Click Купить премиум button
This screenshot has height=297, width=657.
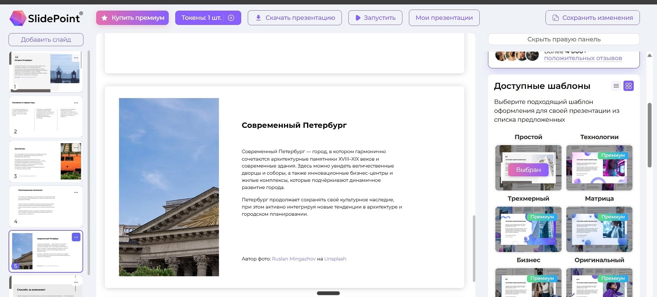[132, 18]
